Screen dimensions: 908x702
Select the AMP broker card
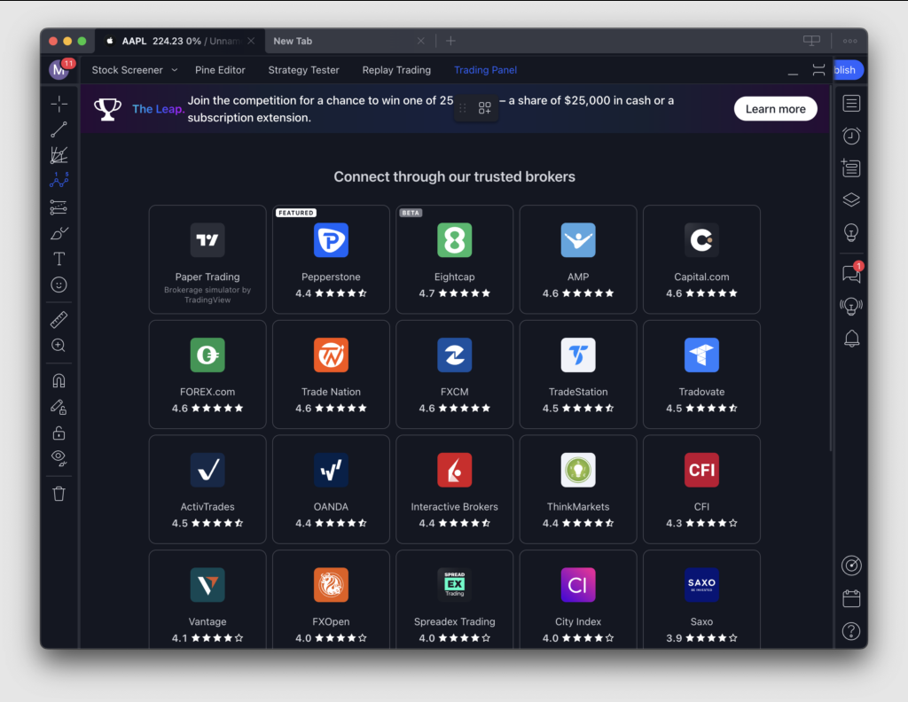(578, 260)
